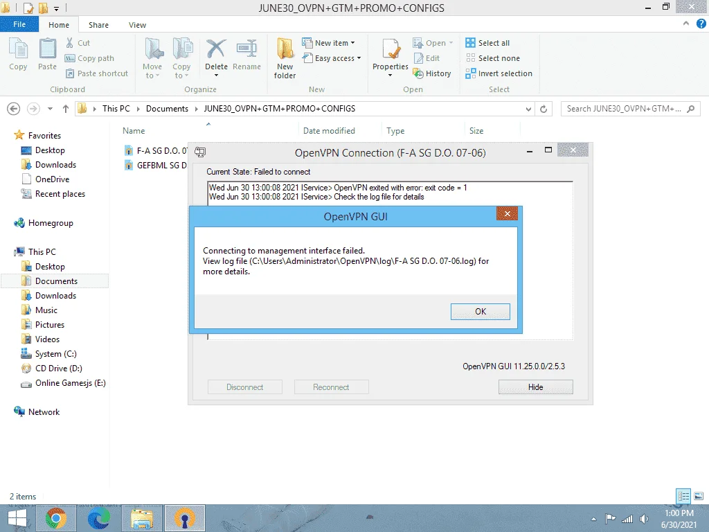Click This PC in the address breadcrumb
Image resolution: width=709 pixels, height=532 pixels.
(x=116, y=109)
